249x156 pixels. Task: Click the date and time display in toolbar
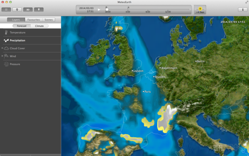[87, 9]
